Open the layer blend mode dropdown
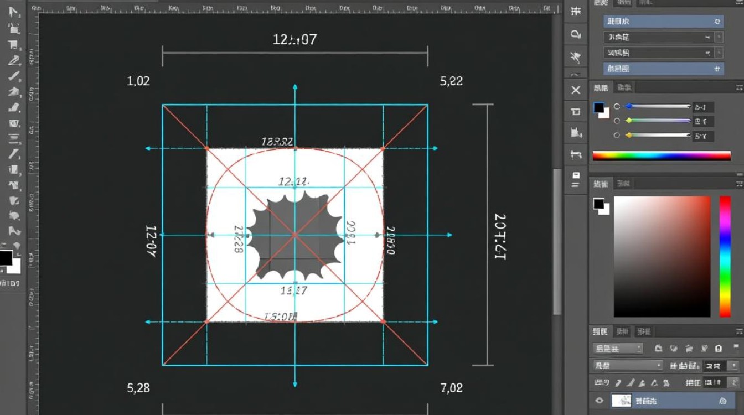Image resolution: width=744 pixels, height=415 pixels. (628, 366)
